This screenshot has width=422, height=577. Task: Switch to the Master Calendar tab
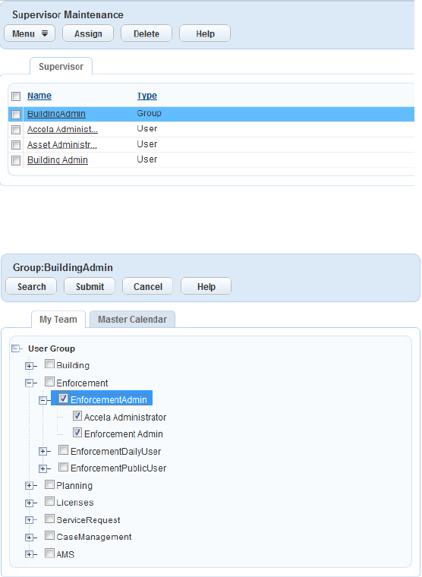coord(133,320)
